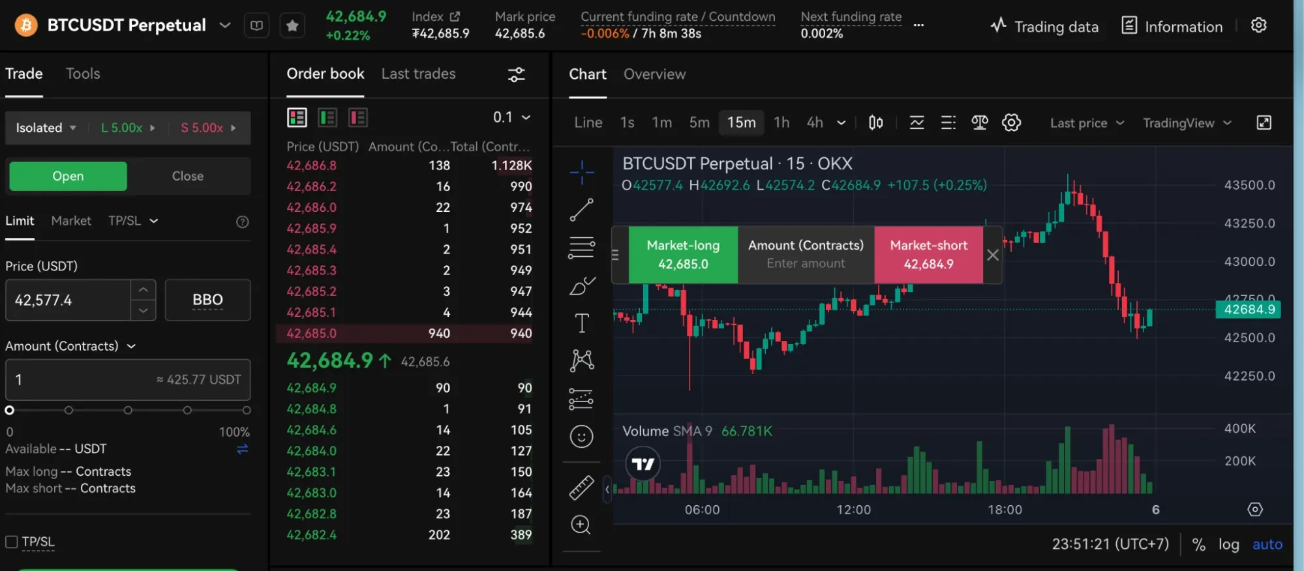Screen dimensions: 1304x571
Task: Select the trend line drawing tool
Action: click(x=582, y=210)
